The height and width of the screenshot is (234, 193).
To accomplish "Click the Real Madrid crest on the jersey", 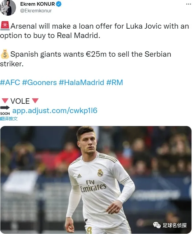I will pos(100,173).
